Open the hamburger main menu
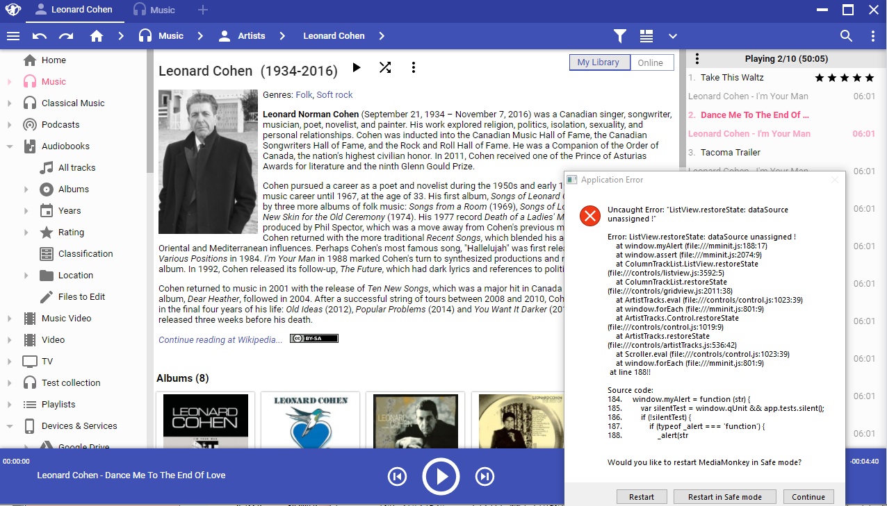The image size is (887, 506). tap(13, 36)
